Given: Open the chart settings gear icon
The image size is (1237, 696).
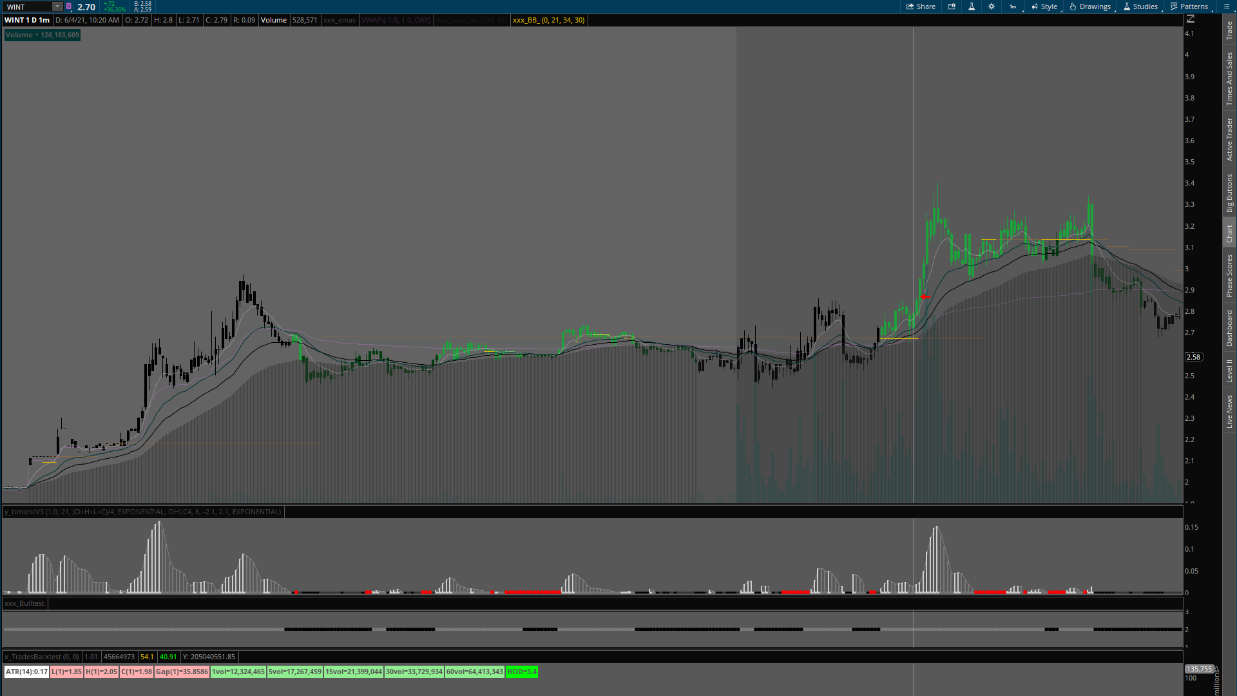Looking at the screenshot, I should pyautogui.click(x=992, y=6).
